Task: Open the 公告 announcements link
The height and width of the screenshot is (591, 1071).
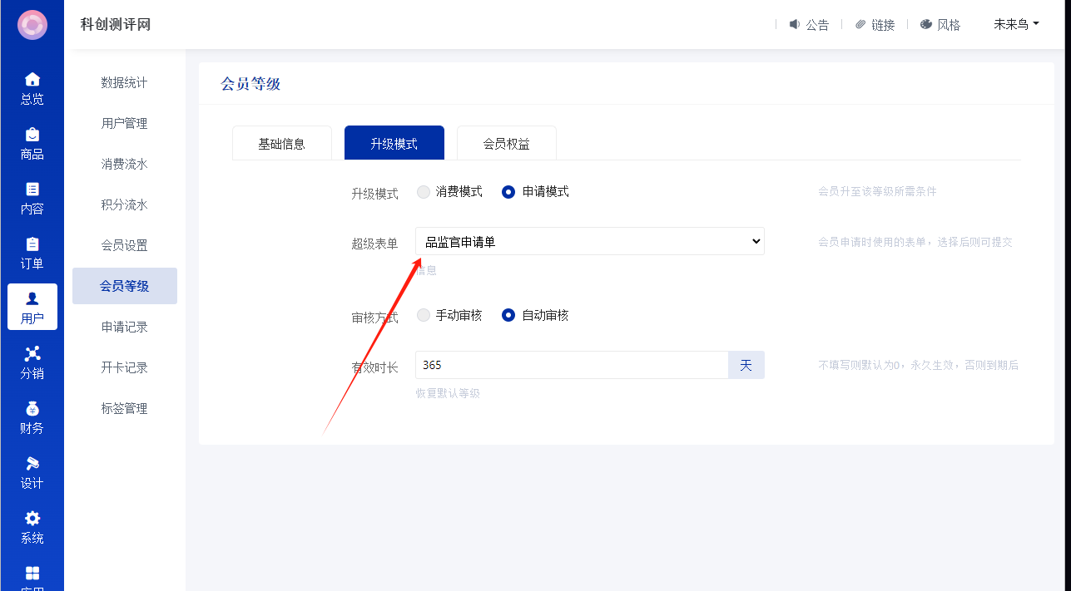Action: pos(809,25)
